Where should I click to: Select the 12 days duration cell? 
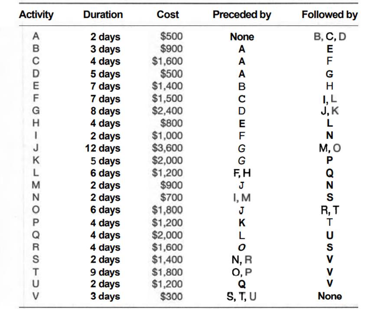(x=103, y=148)
